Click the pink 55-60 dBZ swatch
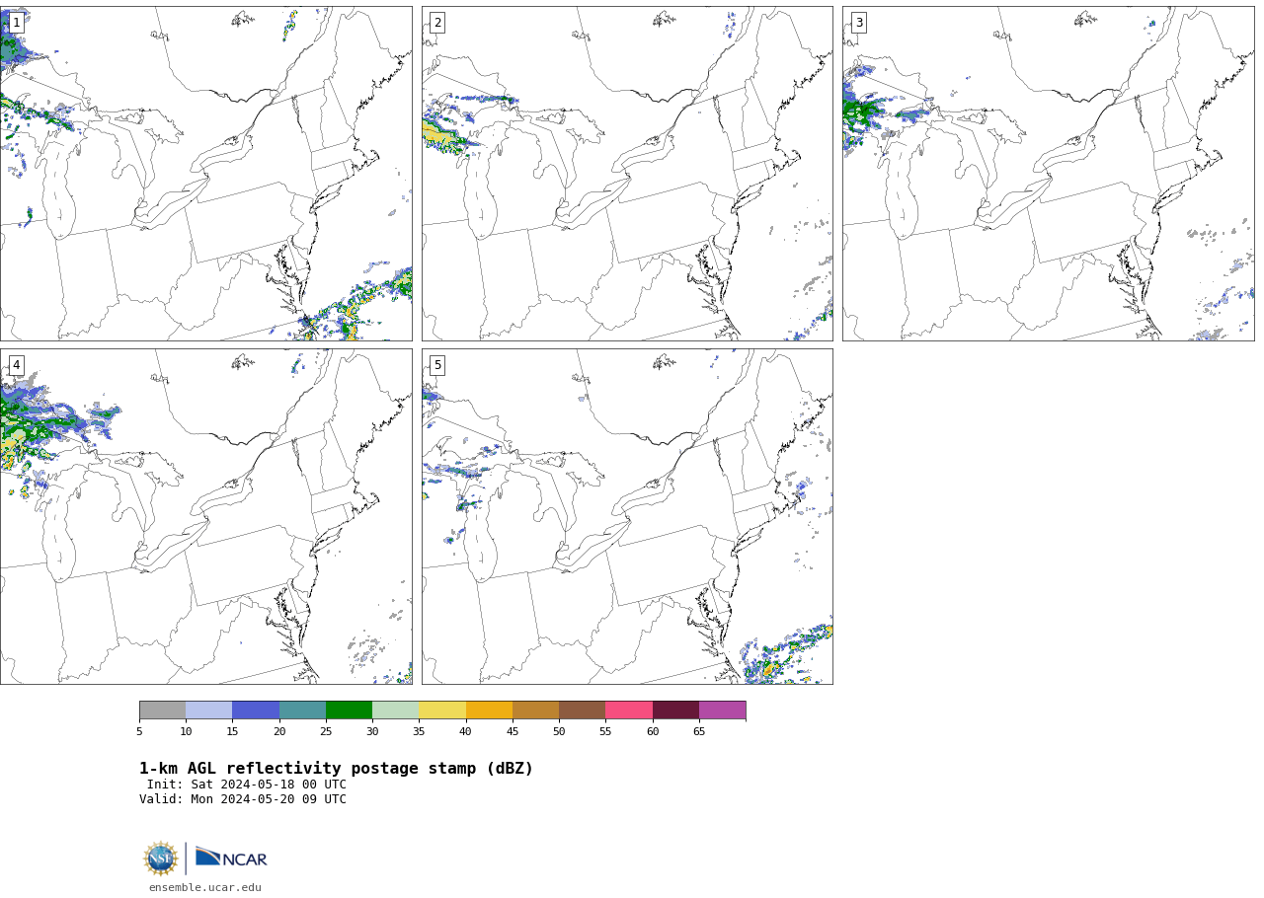The height and width of the screenshot is (898, 1264). click(629, 711)
